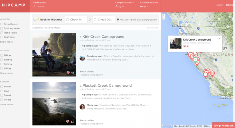Click Log in in header
235x128 pixels.
220,5
